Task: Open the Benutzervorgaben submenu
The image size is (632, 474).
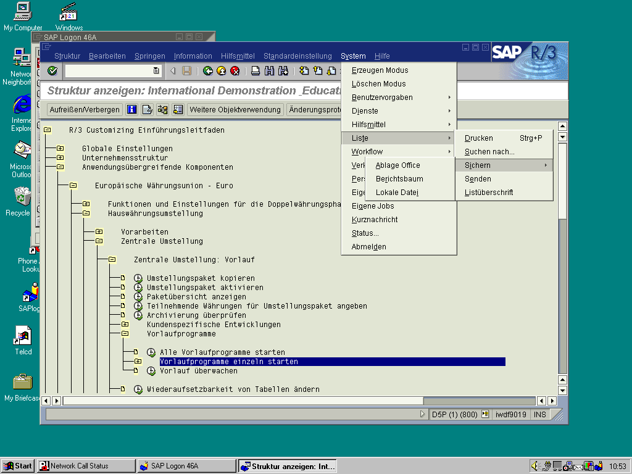Action: pos(399,97)
